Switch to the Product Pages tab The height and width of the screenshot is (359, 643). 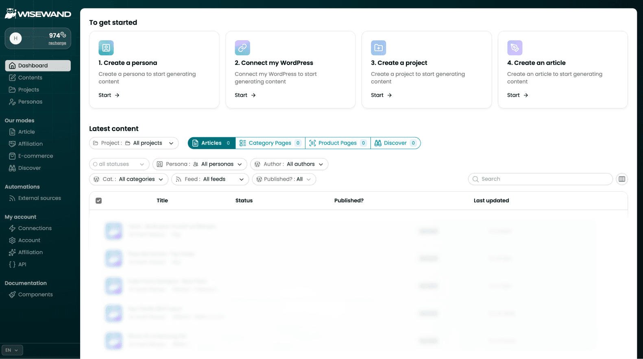[338, 143]
